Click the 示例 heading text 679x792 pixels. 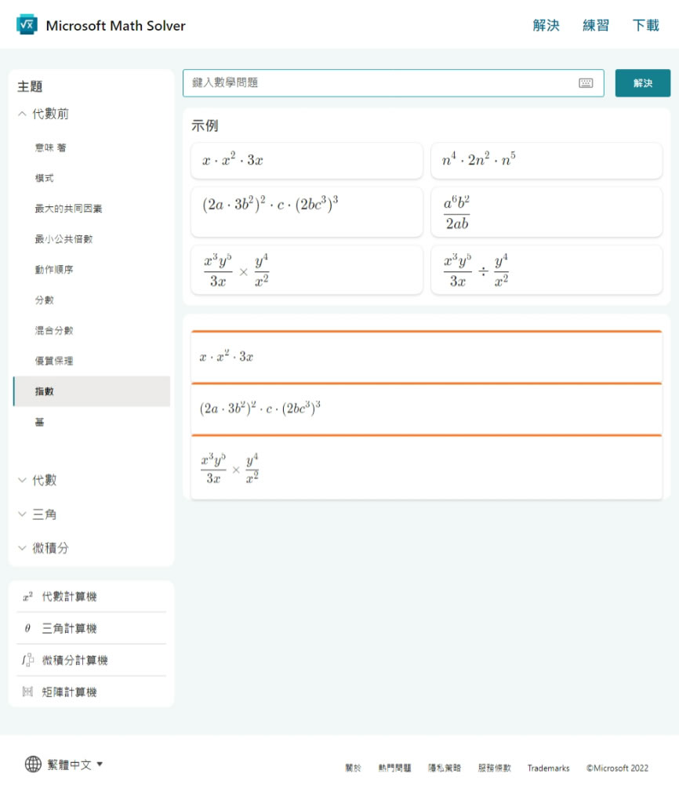click(205, 125)
